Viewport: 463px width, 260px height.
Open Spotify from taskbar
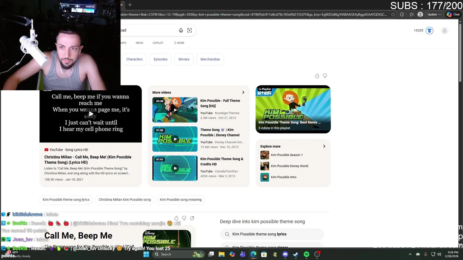[x=306, y=254]
